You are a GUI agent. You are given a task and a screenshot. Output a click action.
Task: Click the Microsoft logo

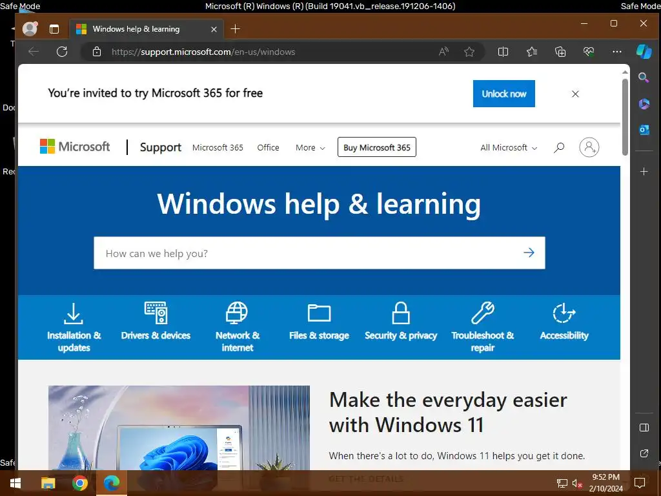[75, 147]
